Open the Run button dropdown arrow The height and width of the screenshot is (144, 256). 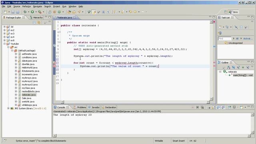coord(36,12)
